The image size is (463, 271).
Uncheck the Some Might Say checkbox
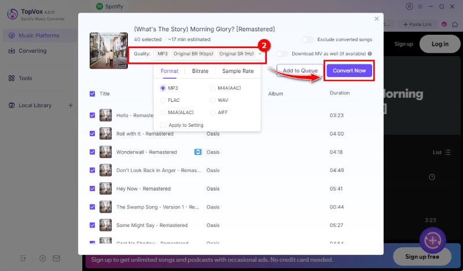coord(93,225)
